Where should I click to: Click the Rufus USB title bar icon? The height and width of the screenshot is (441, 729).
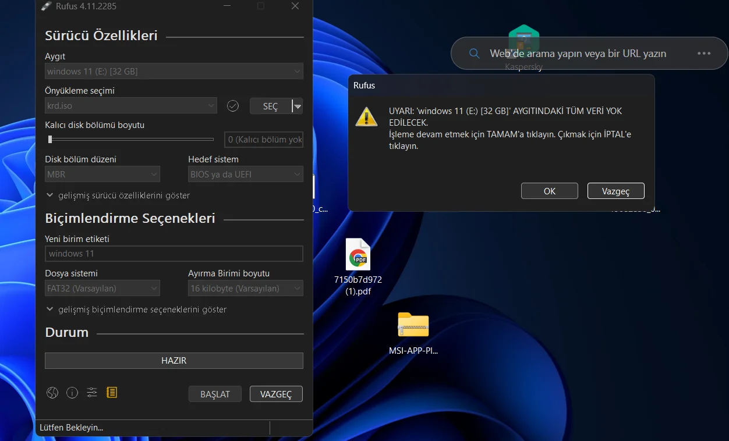(x=46, y=6)
